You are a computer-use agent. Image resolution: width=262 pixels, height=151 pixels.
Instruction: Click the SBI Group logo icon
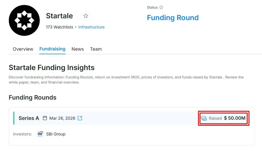point(40,134)
